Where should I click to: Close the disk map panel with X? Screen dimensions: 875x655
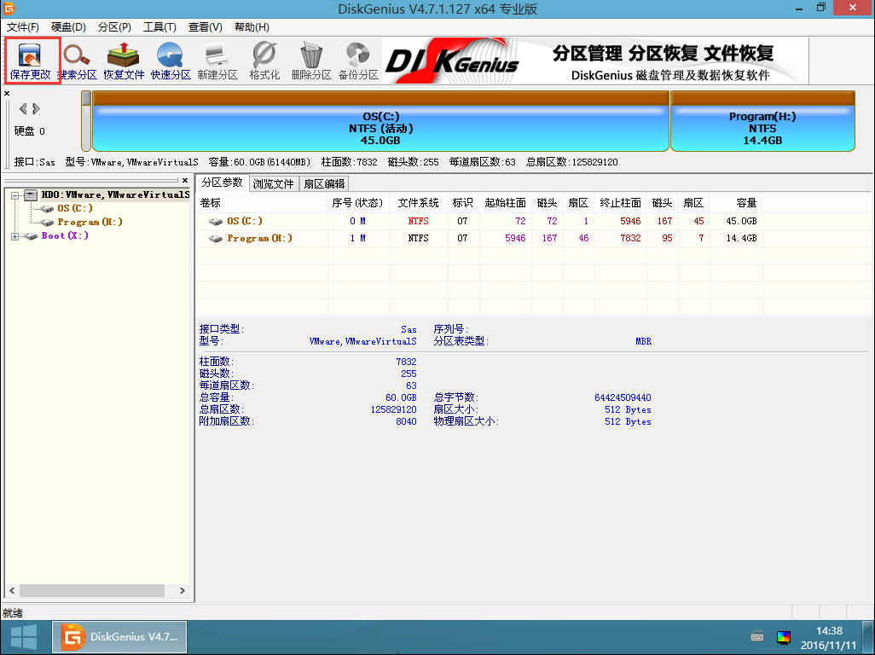tap(7, 93)
